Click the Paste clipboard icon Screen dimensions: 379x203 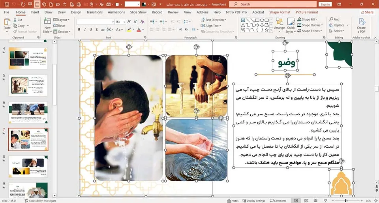coord(7,22)
